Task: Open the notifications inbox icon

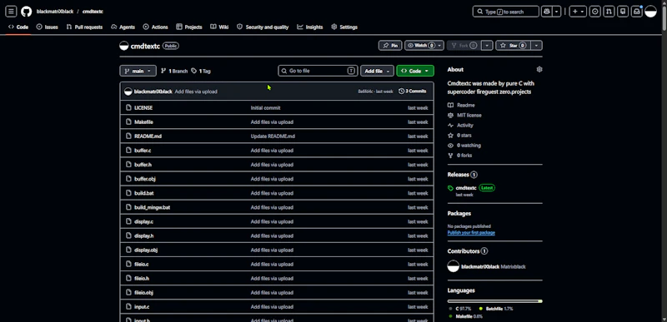Action: click(637, 12)
